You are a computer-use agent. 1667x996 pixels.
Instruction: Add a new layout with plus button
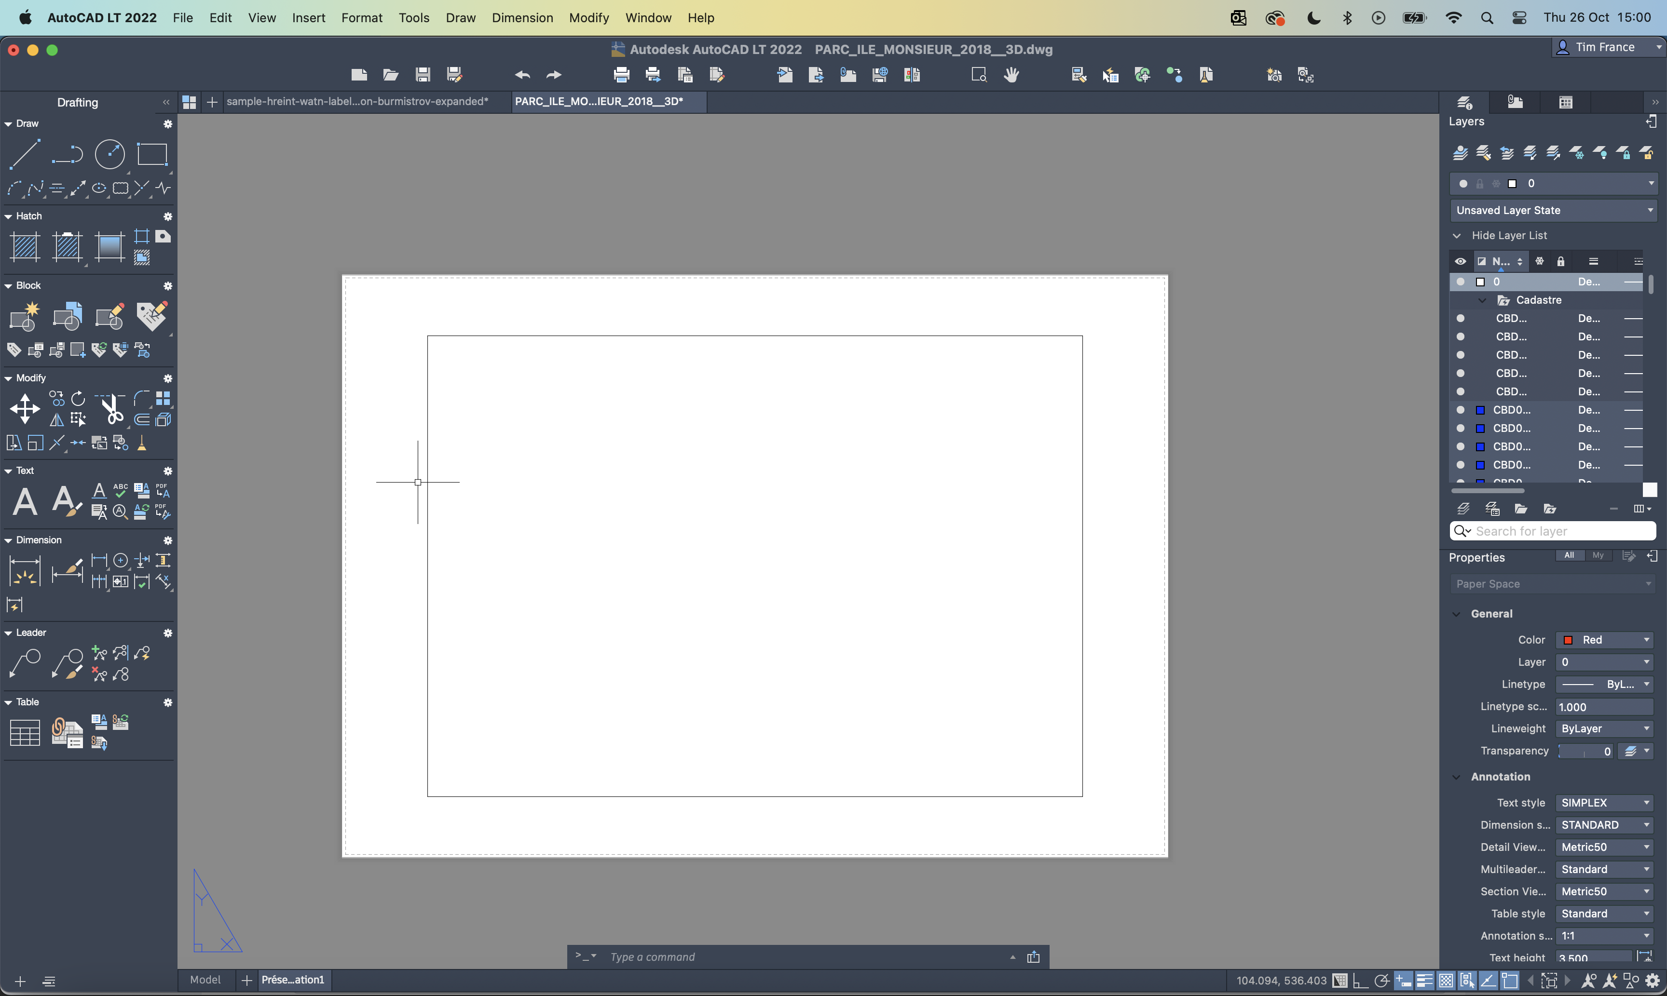point(246,981)
